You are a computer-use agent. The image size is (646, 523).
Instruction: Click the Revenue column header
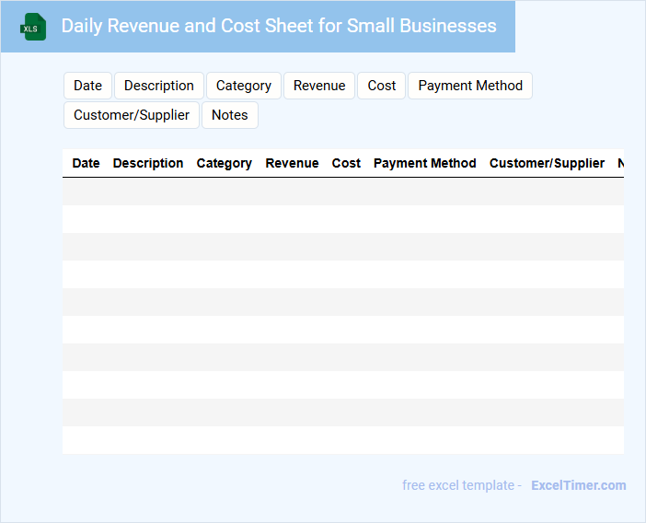[292, 163]
